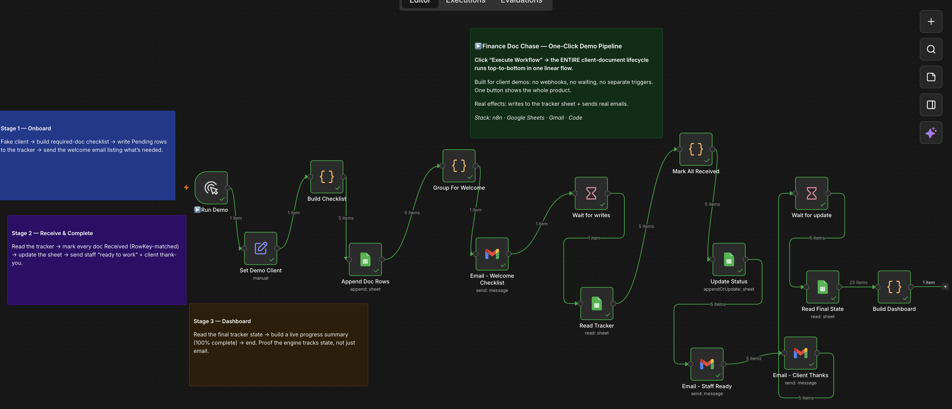
Task: Select the Group For Welcome code node
Action: tap(459, 165)
